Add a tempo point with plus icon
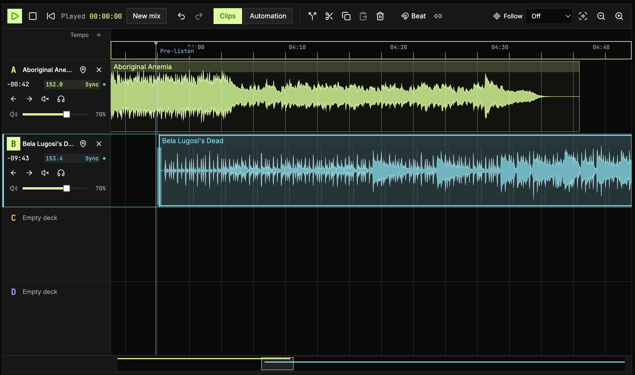This screenshot has height=375, width=635. click(x=99, y=35)
